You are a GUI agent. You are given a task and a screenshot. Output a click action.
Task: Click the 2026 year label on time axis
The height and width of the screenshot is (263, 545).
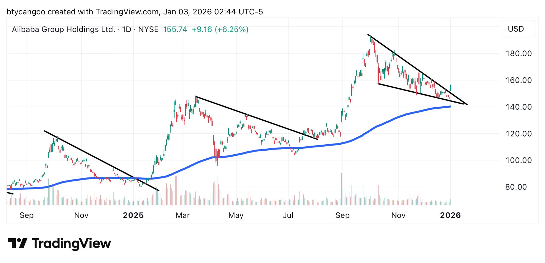[x=451, y=215]
